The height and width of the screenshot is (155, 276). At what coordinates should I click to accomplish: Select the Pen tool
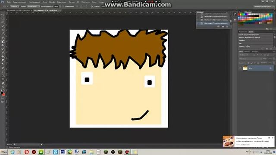[3, 68]
